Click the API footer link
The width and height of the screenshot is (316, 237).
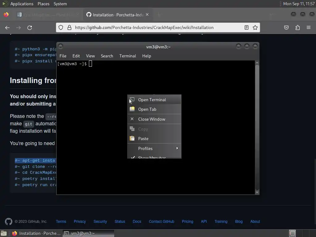click(204, 222)
